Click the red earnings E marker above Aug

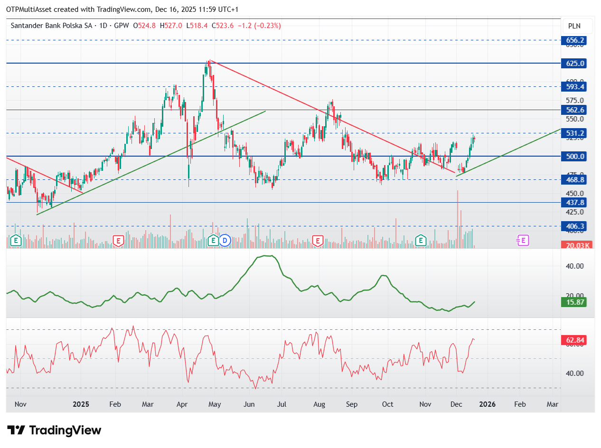pyautogui.click(x=318, y=241)
